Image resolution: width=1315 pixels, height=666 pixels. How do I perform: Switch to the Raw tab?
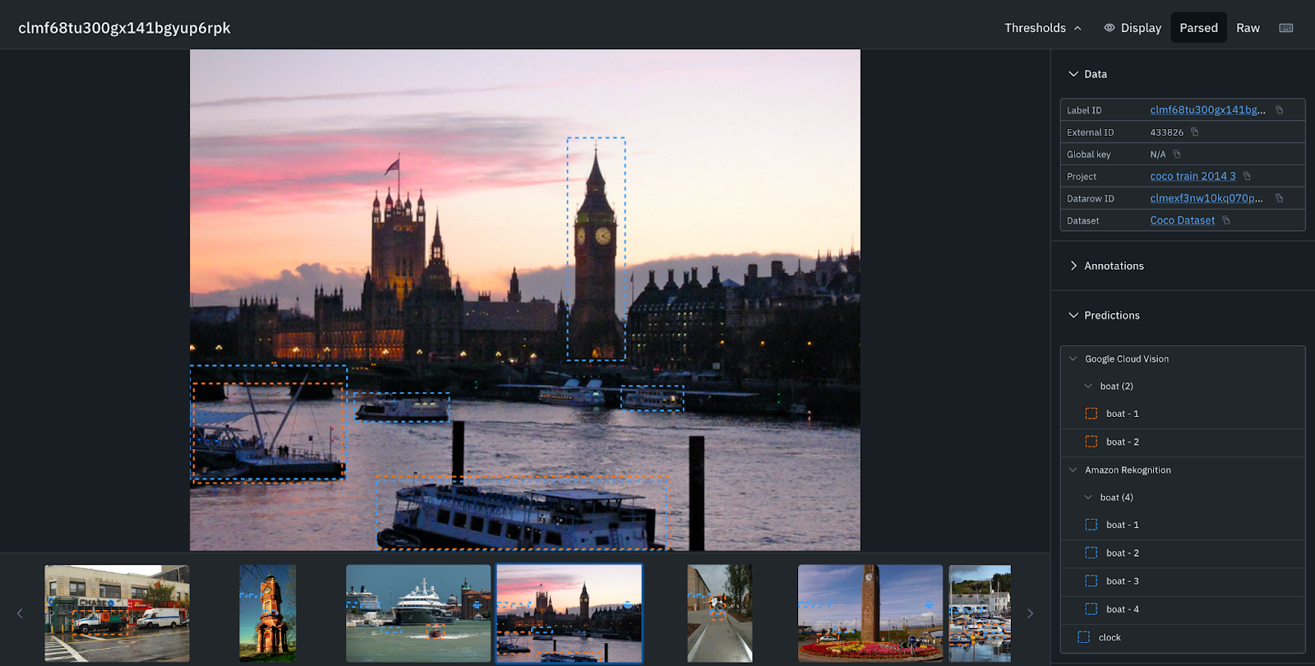pos(1248,28)
